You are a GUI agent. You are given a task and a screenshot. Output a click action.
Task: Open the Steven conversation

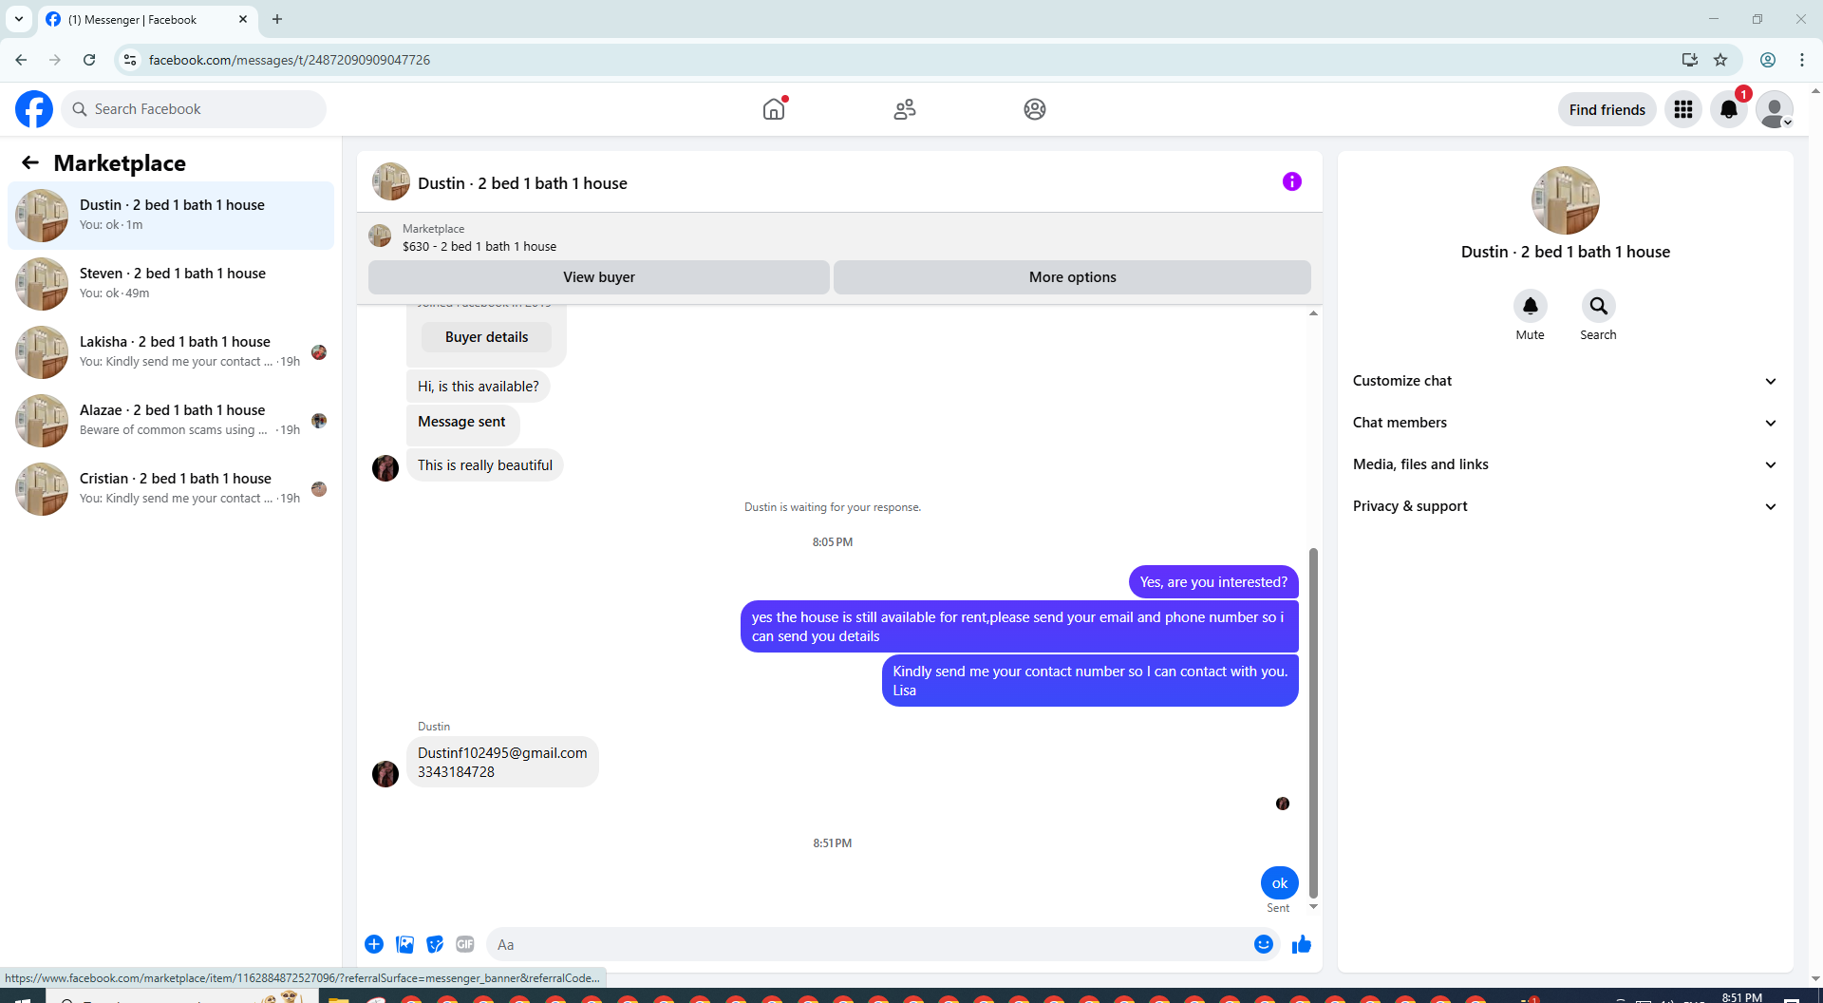[x=171, y=284]
